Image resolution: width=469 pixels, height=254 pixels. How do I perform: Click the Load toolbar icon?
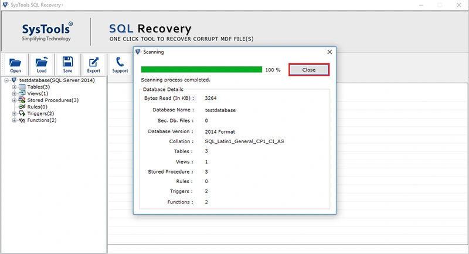click(42, 65)
